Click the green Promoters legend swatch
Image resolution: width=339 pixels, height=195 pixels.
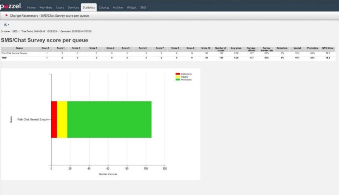coord(178,79)
